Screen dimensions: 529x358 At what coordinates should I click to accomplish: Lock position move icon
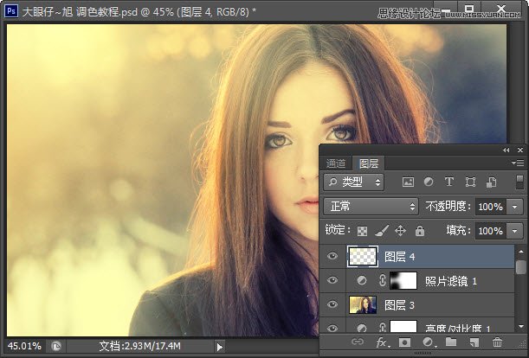(400, 231)
